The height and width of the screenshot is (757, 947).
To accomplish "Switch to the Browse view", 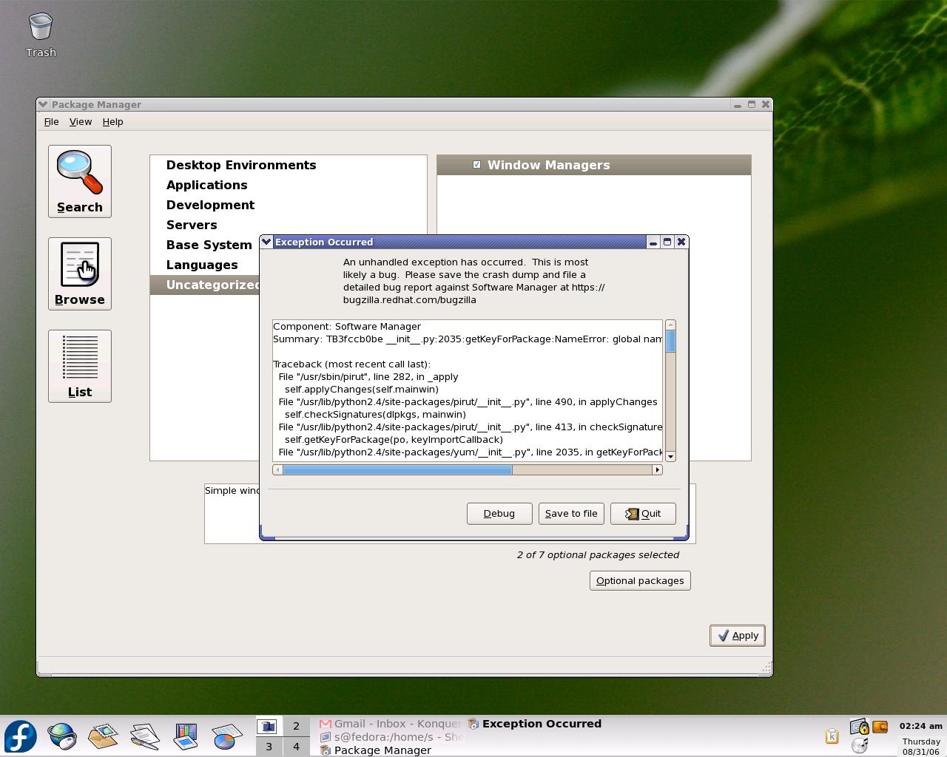I will coord(80,274).
